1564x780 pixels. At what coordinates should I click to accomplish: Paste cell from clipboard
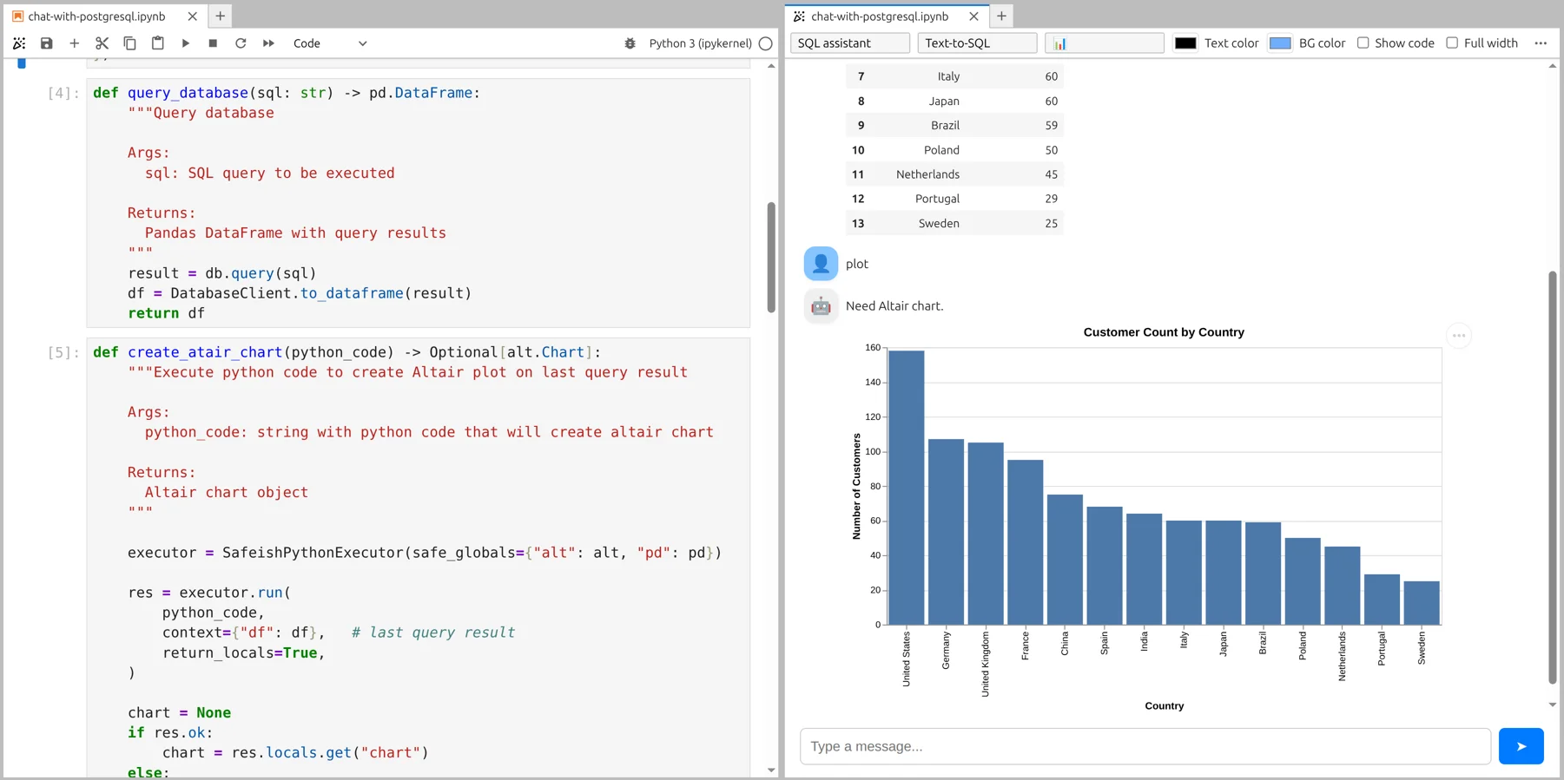pos(157,43)
